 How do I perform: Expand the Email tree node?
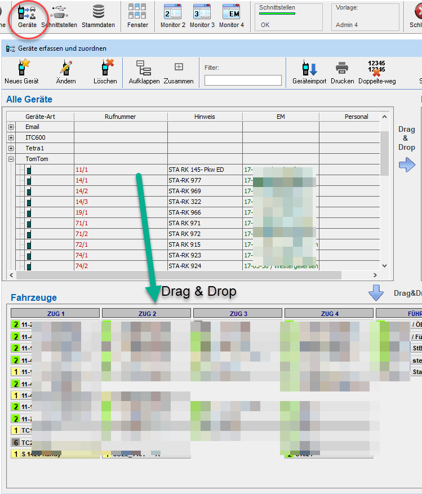click(x=11, y=127)
